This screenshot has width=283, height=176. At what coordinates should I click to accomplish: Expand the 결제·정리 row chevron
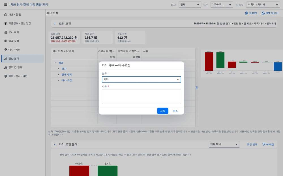(58, 74)
